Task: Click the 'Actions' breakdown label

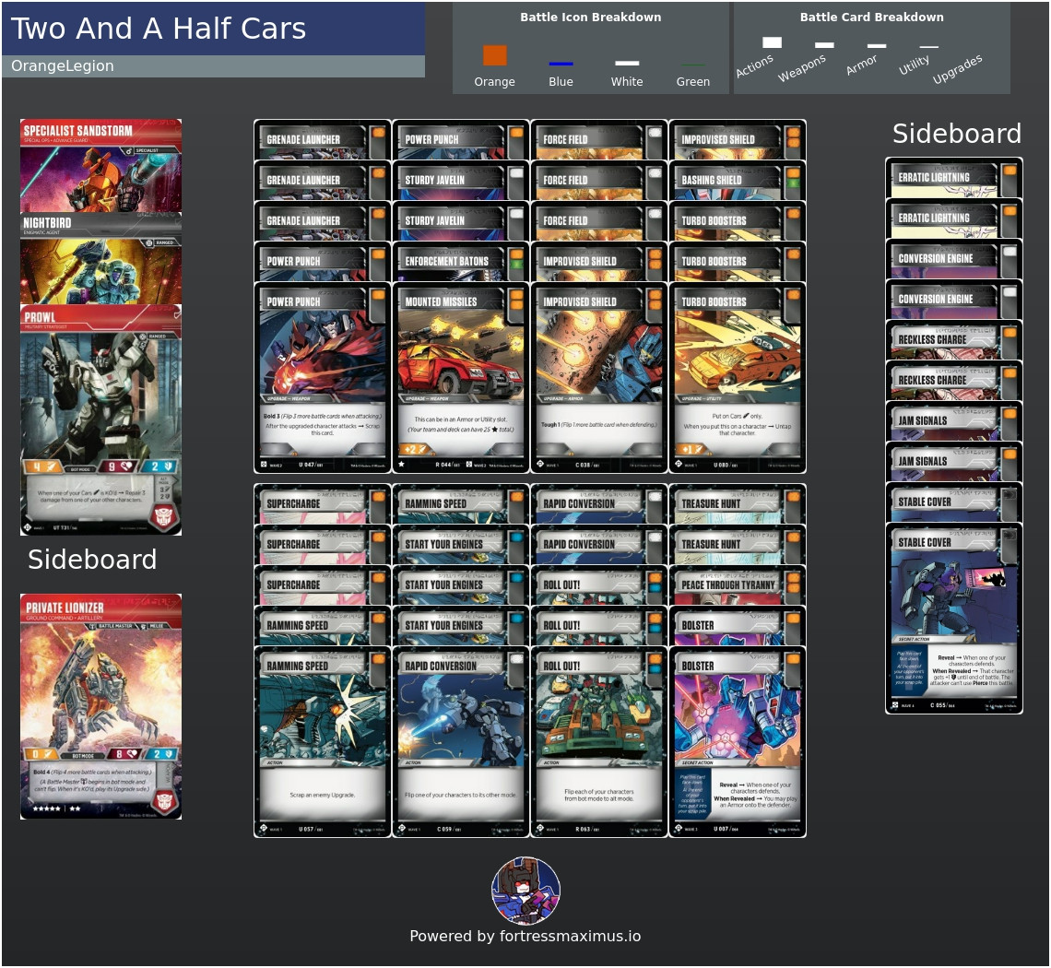Action: coord(754,65)
